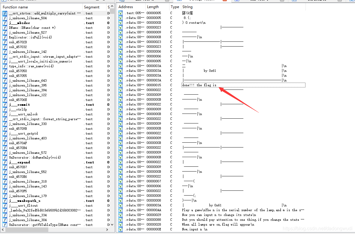
Task: Click string icon of 'But you should pay attention' row
Action: [x=120, y=220]
